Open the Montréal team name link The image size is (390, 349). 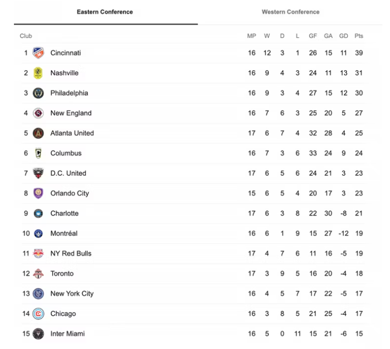pos(64,233)
